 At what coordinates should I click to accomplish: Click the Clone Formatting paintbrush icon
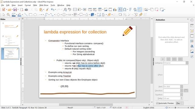(47, 9)
